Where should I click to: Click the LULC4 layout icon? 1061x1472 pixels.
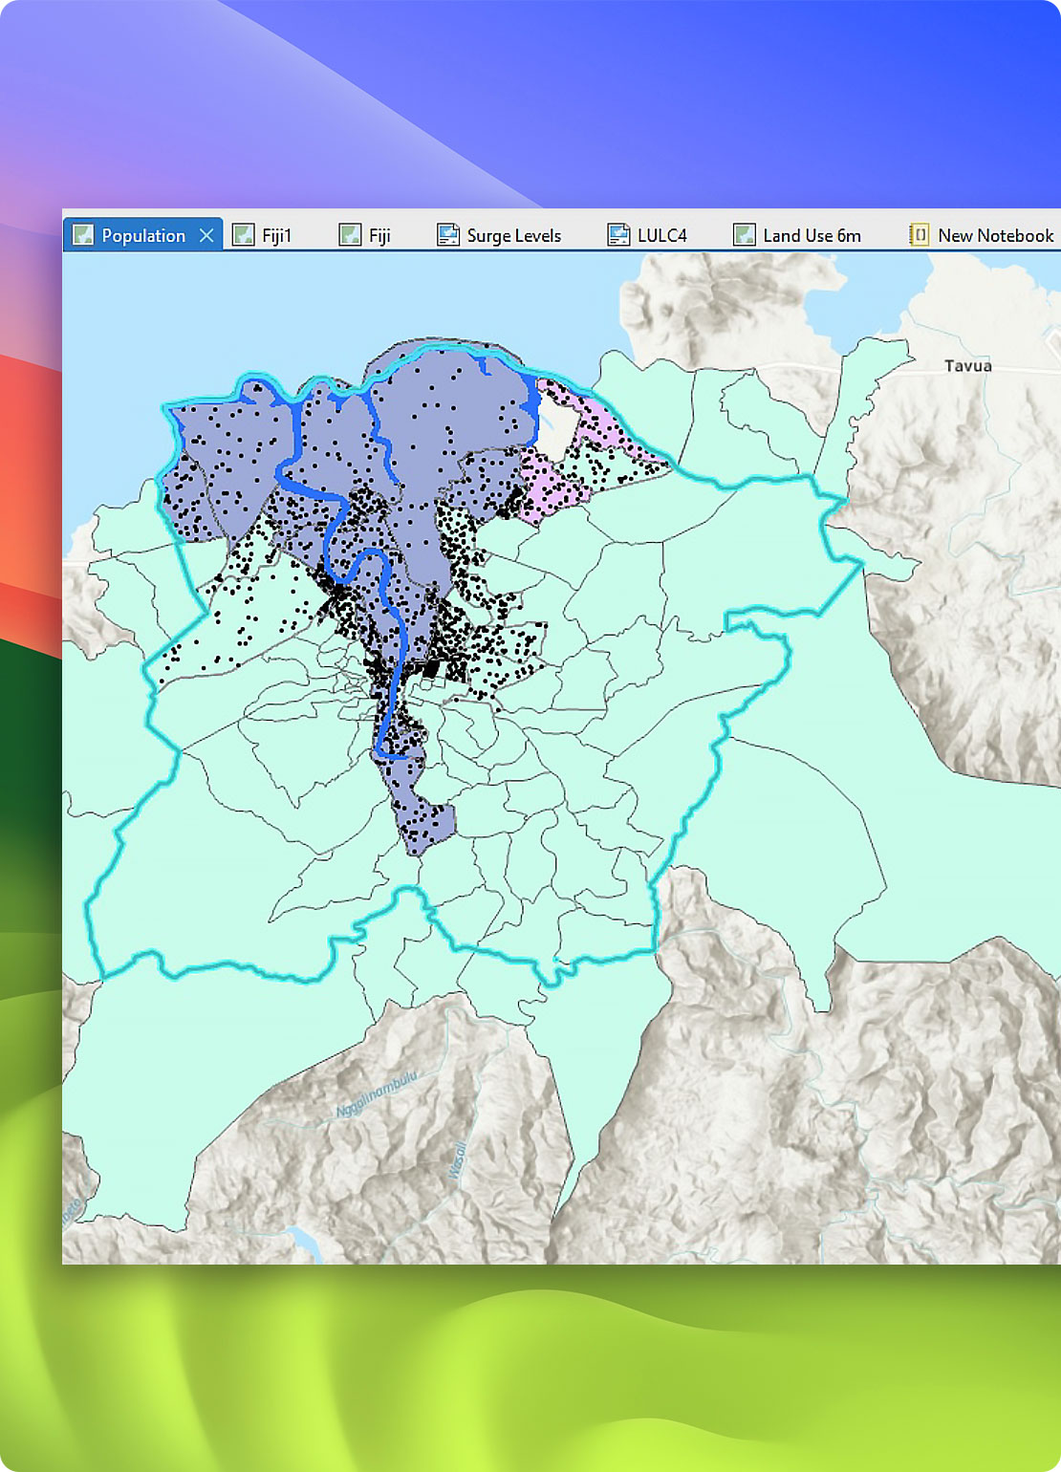click(x=618, y=235)
